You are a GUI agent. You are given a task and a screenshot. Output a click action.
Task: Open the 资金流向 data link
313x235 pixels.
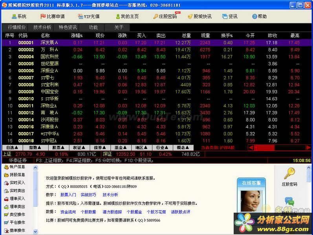pos(68,212)
